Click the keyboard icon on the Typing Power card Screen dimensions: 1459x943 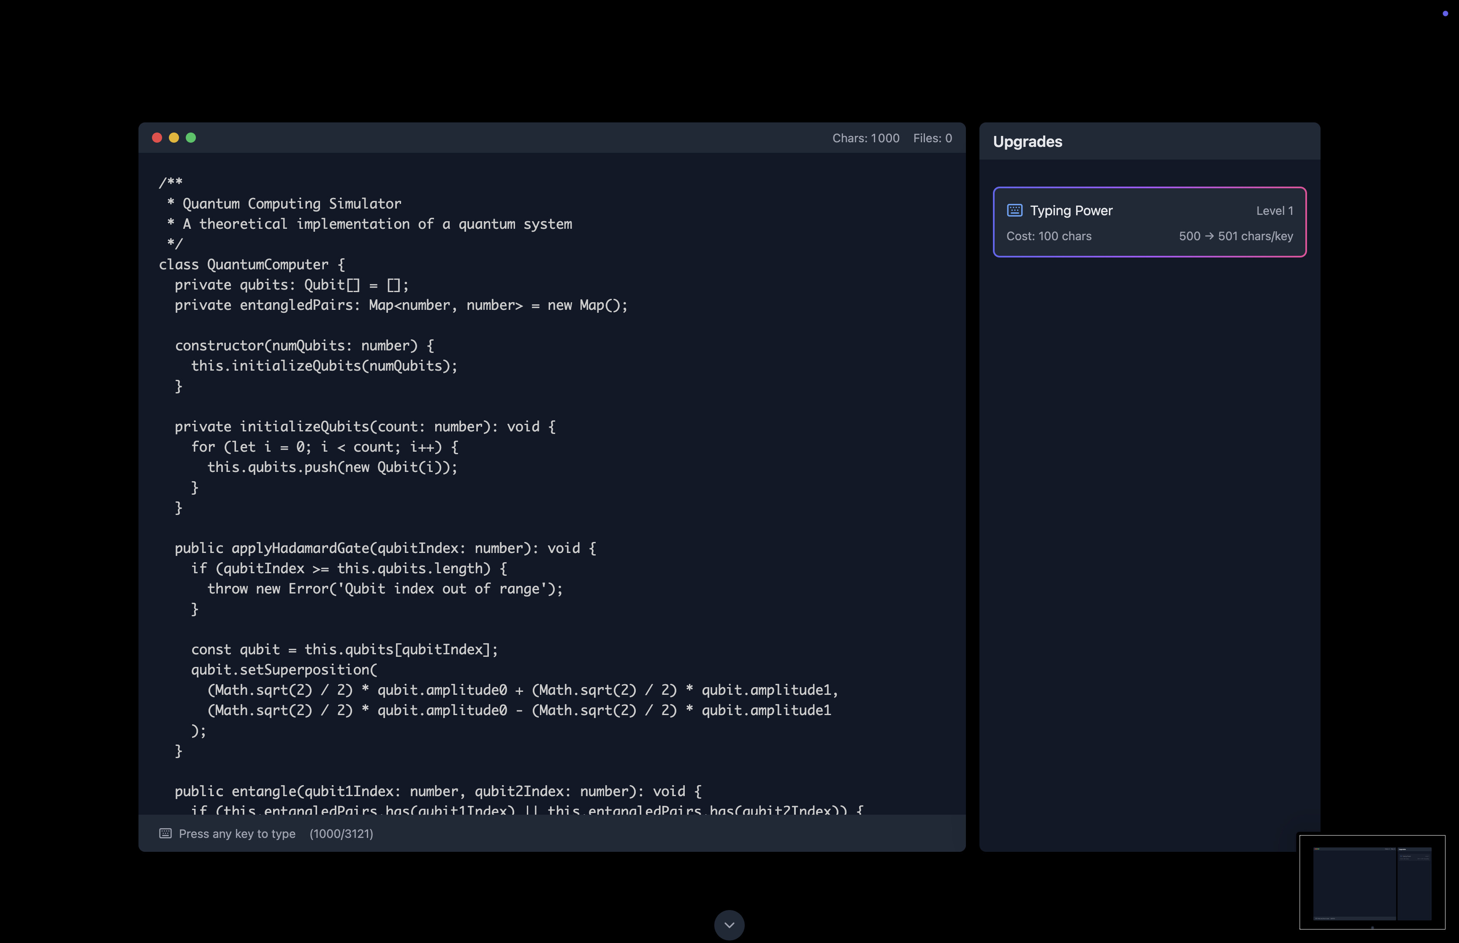coord(1014,210)
